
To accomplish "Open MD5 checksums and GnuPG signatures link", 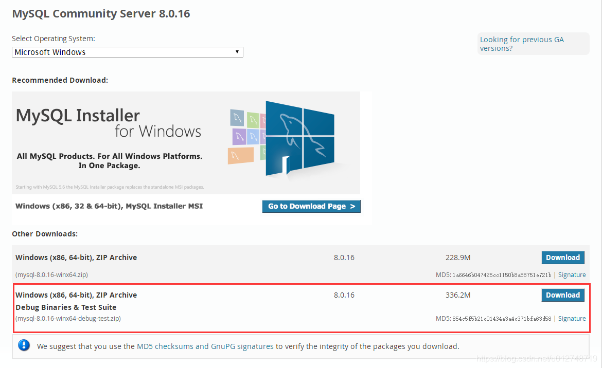I will pyautogui.click(x=205, y=346).
